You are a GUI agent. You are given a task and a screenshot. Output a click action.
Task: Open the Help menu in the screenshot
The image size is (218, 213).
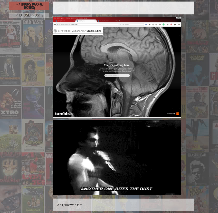point(86,18)
